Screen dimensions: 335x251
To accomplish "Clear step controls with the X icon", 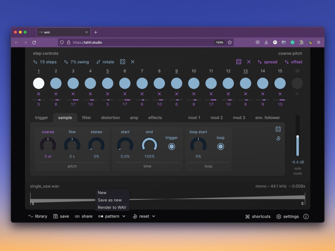I will point(133,62).
